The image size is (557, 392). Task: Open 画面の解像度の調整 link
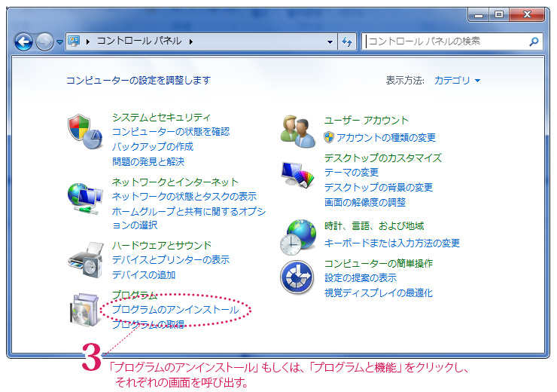click(365, 202)
